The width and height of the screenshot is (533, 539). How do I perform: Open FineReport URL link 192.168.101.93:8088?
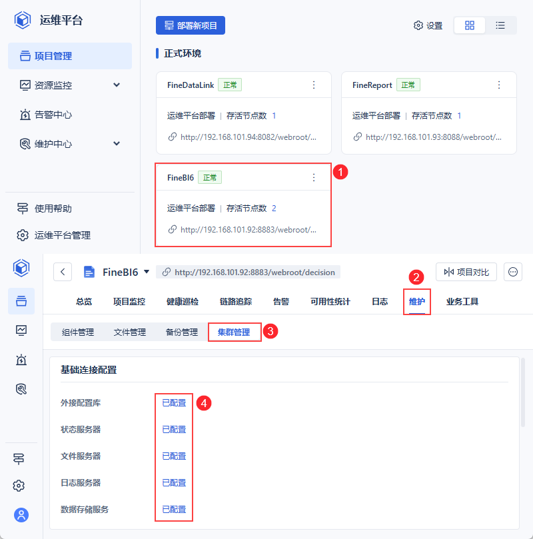point(434,137)
